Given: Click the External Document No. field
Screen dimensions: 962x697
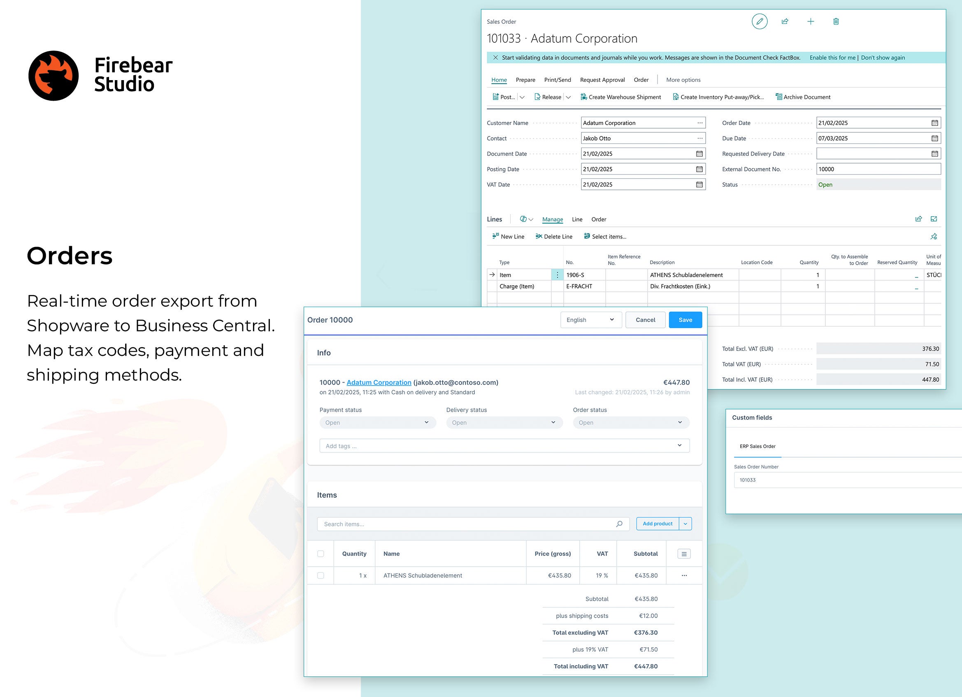Looking at the screenshot, I should point(878,169).
